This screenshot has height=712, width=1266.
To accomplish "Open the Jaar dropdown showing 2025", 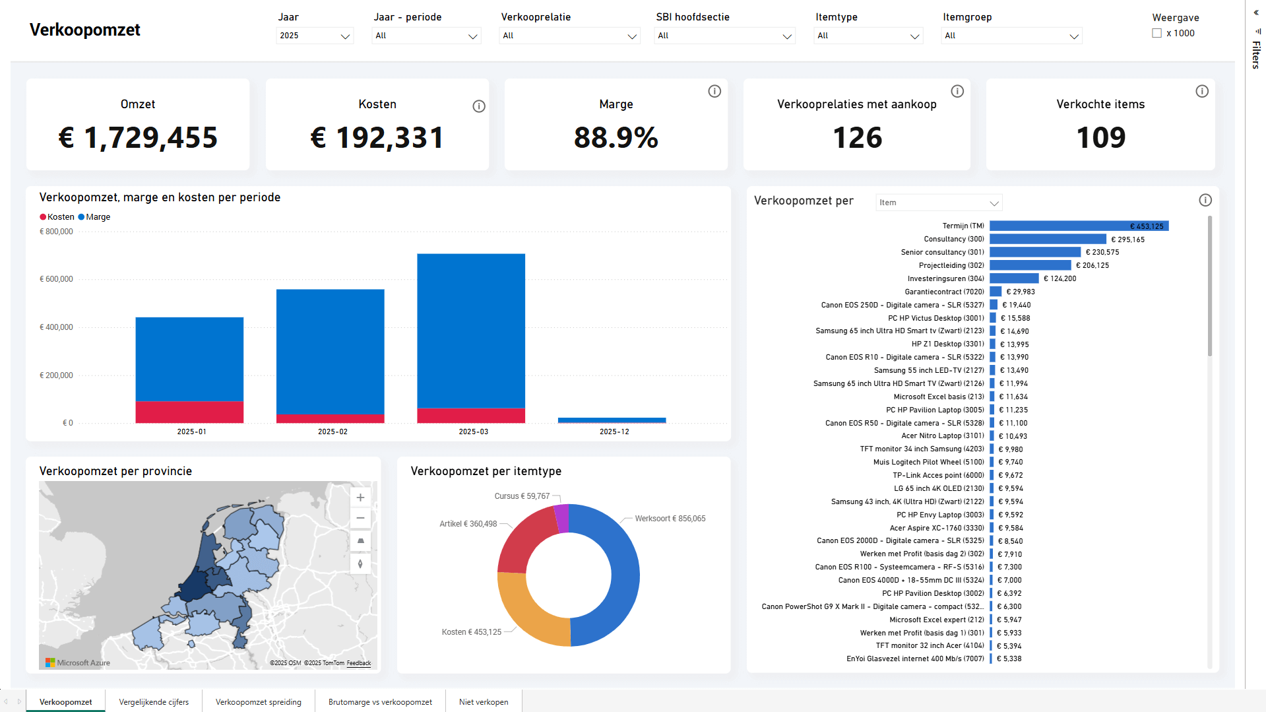I will 315,36.
